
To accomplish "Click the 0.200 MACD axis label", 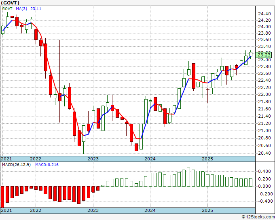I will tap(264, 179).
